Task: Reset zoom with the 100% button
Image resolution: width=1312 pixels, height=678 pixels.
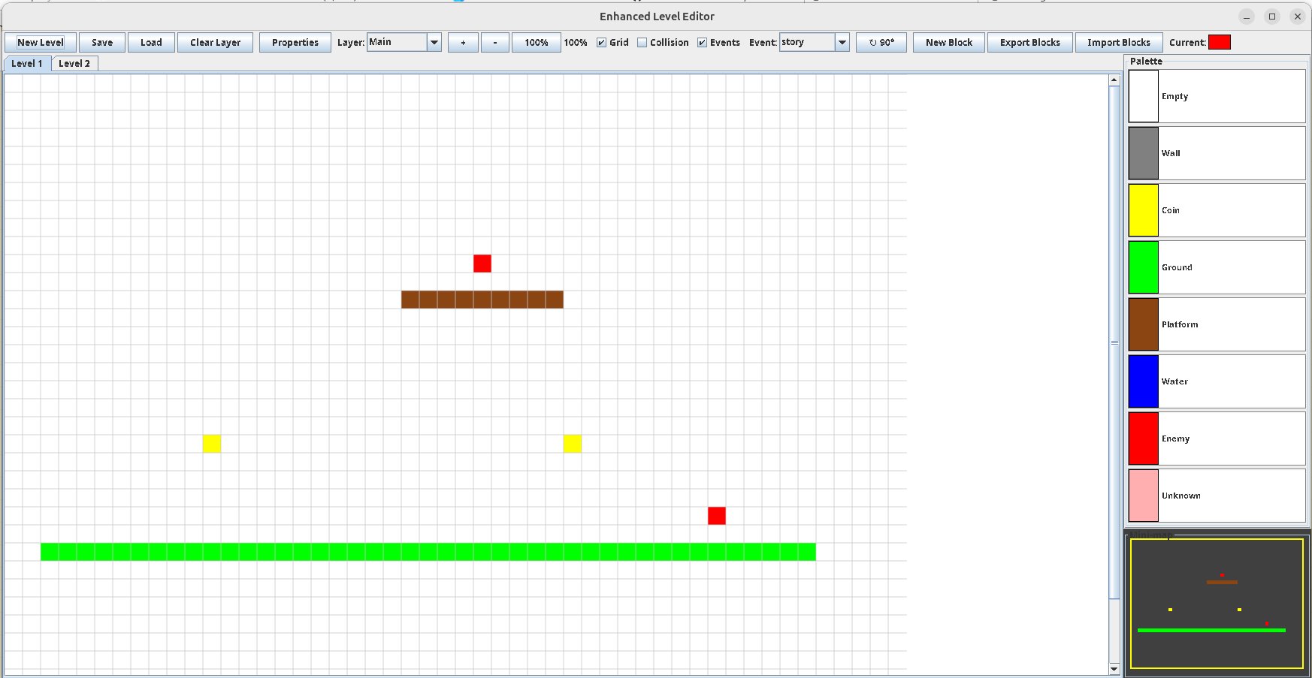Action: coord(537,43)
